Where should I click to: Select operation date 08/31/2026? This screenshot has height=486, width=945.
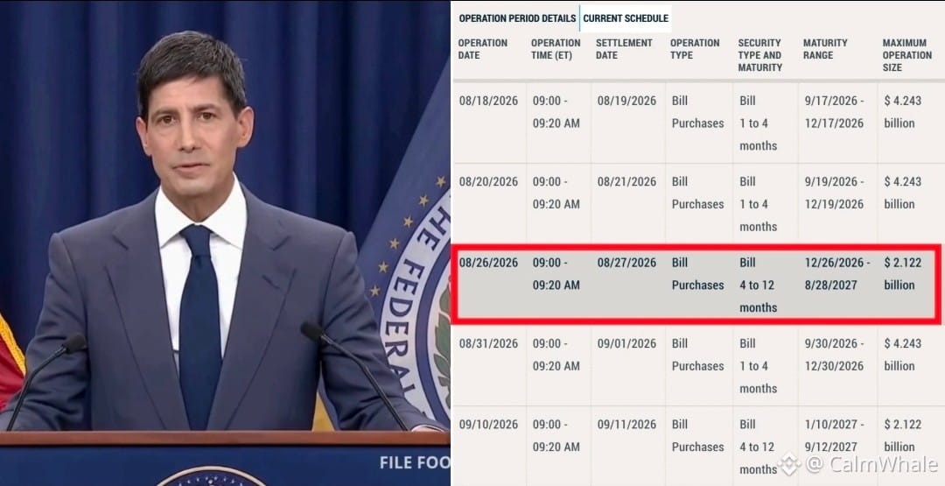488,343
